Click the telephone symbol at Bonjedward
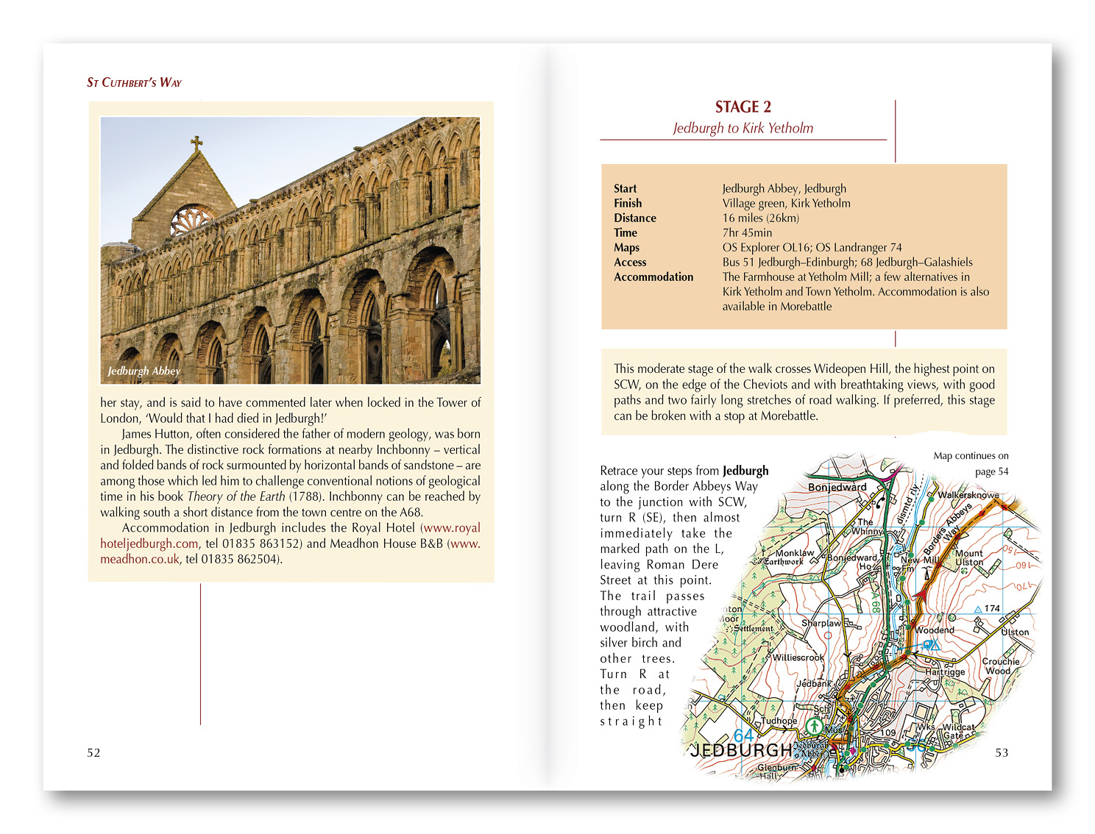 (879, 502)
